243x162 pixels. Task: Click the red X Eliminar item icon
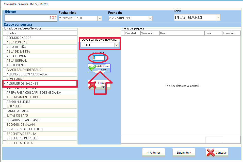point(92,85)
